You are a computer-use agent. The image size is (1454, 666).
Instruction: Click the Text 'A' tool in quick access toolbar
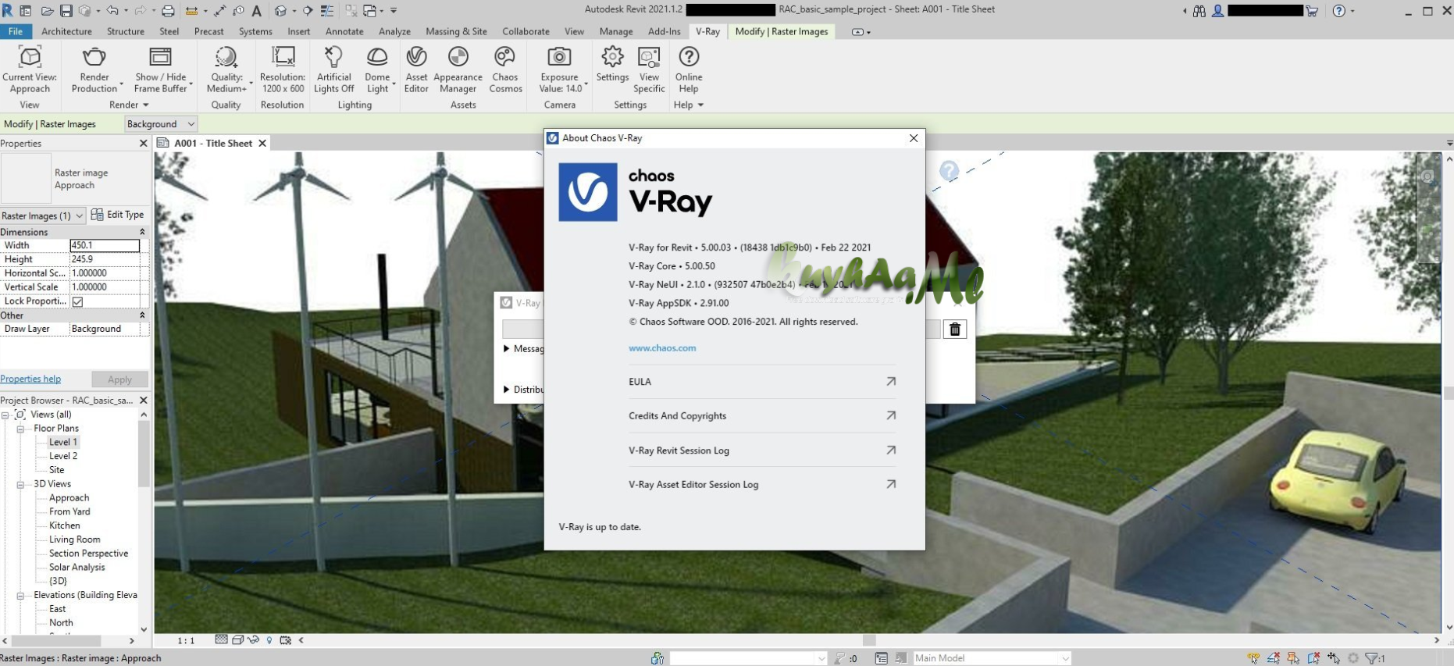click(256, 11)
